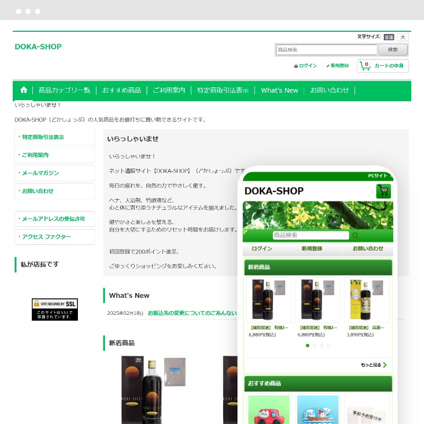Open news link お振込先の変更についてのごあんない

click(192, 313)
